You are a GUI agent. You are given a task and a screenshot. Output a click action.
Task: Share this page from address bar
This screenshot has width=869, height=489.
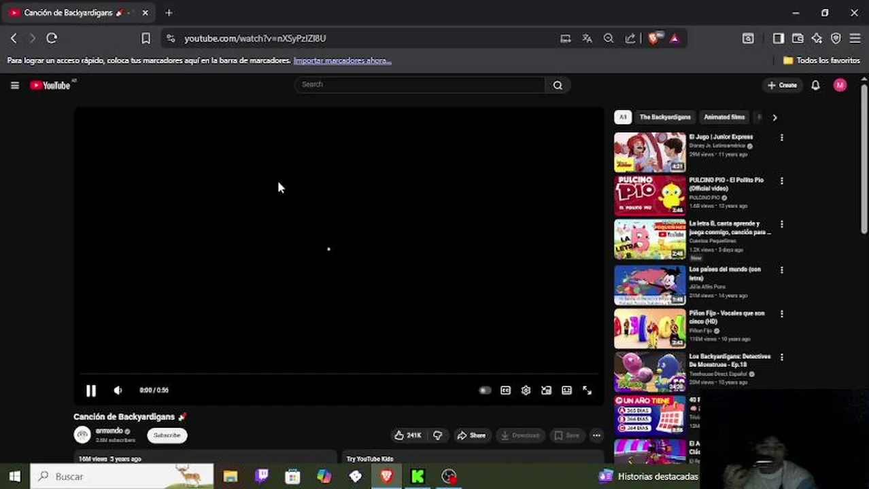[x=630, y=39]
